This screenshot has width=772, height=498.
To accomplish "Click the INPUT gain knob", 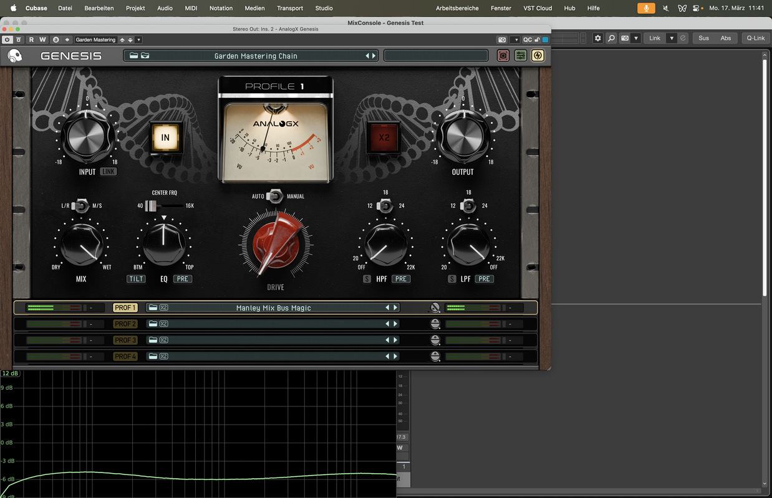I will (x=87, y=136).
